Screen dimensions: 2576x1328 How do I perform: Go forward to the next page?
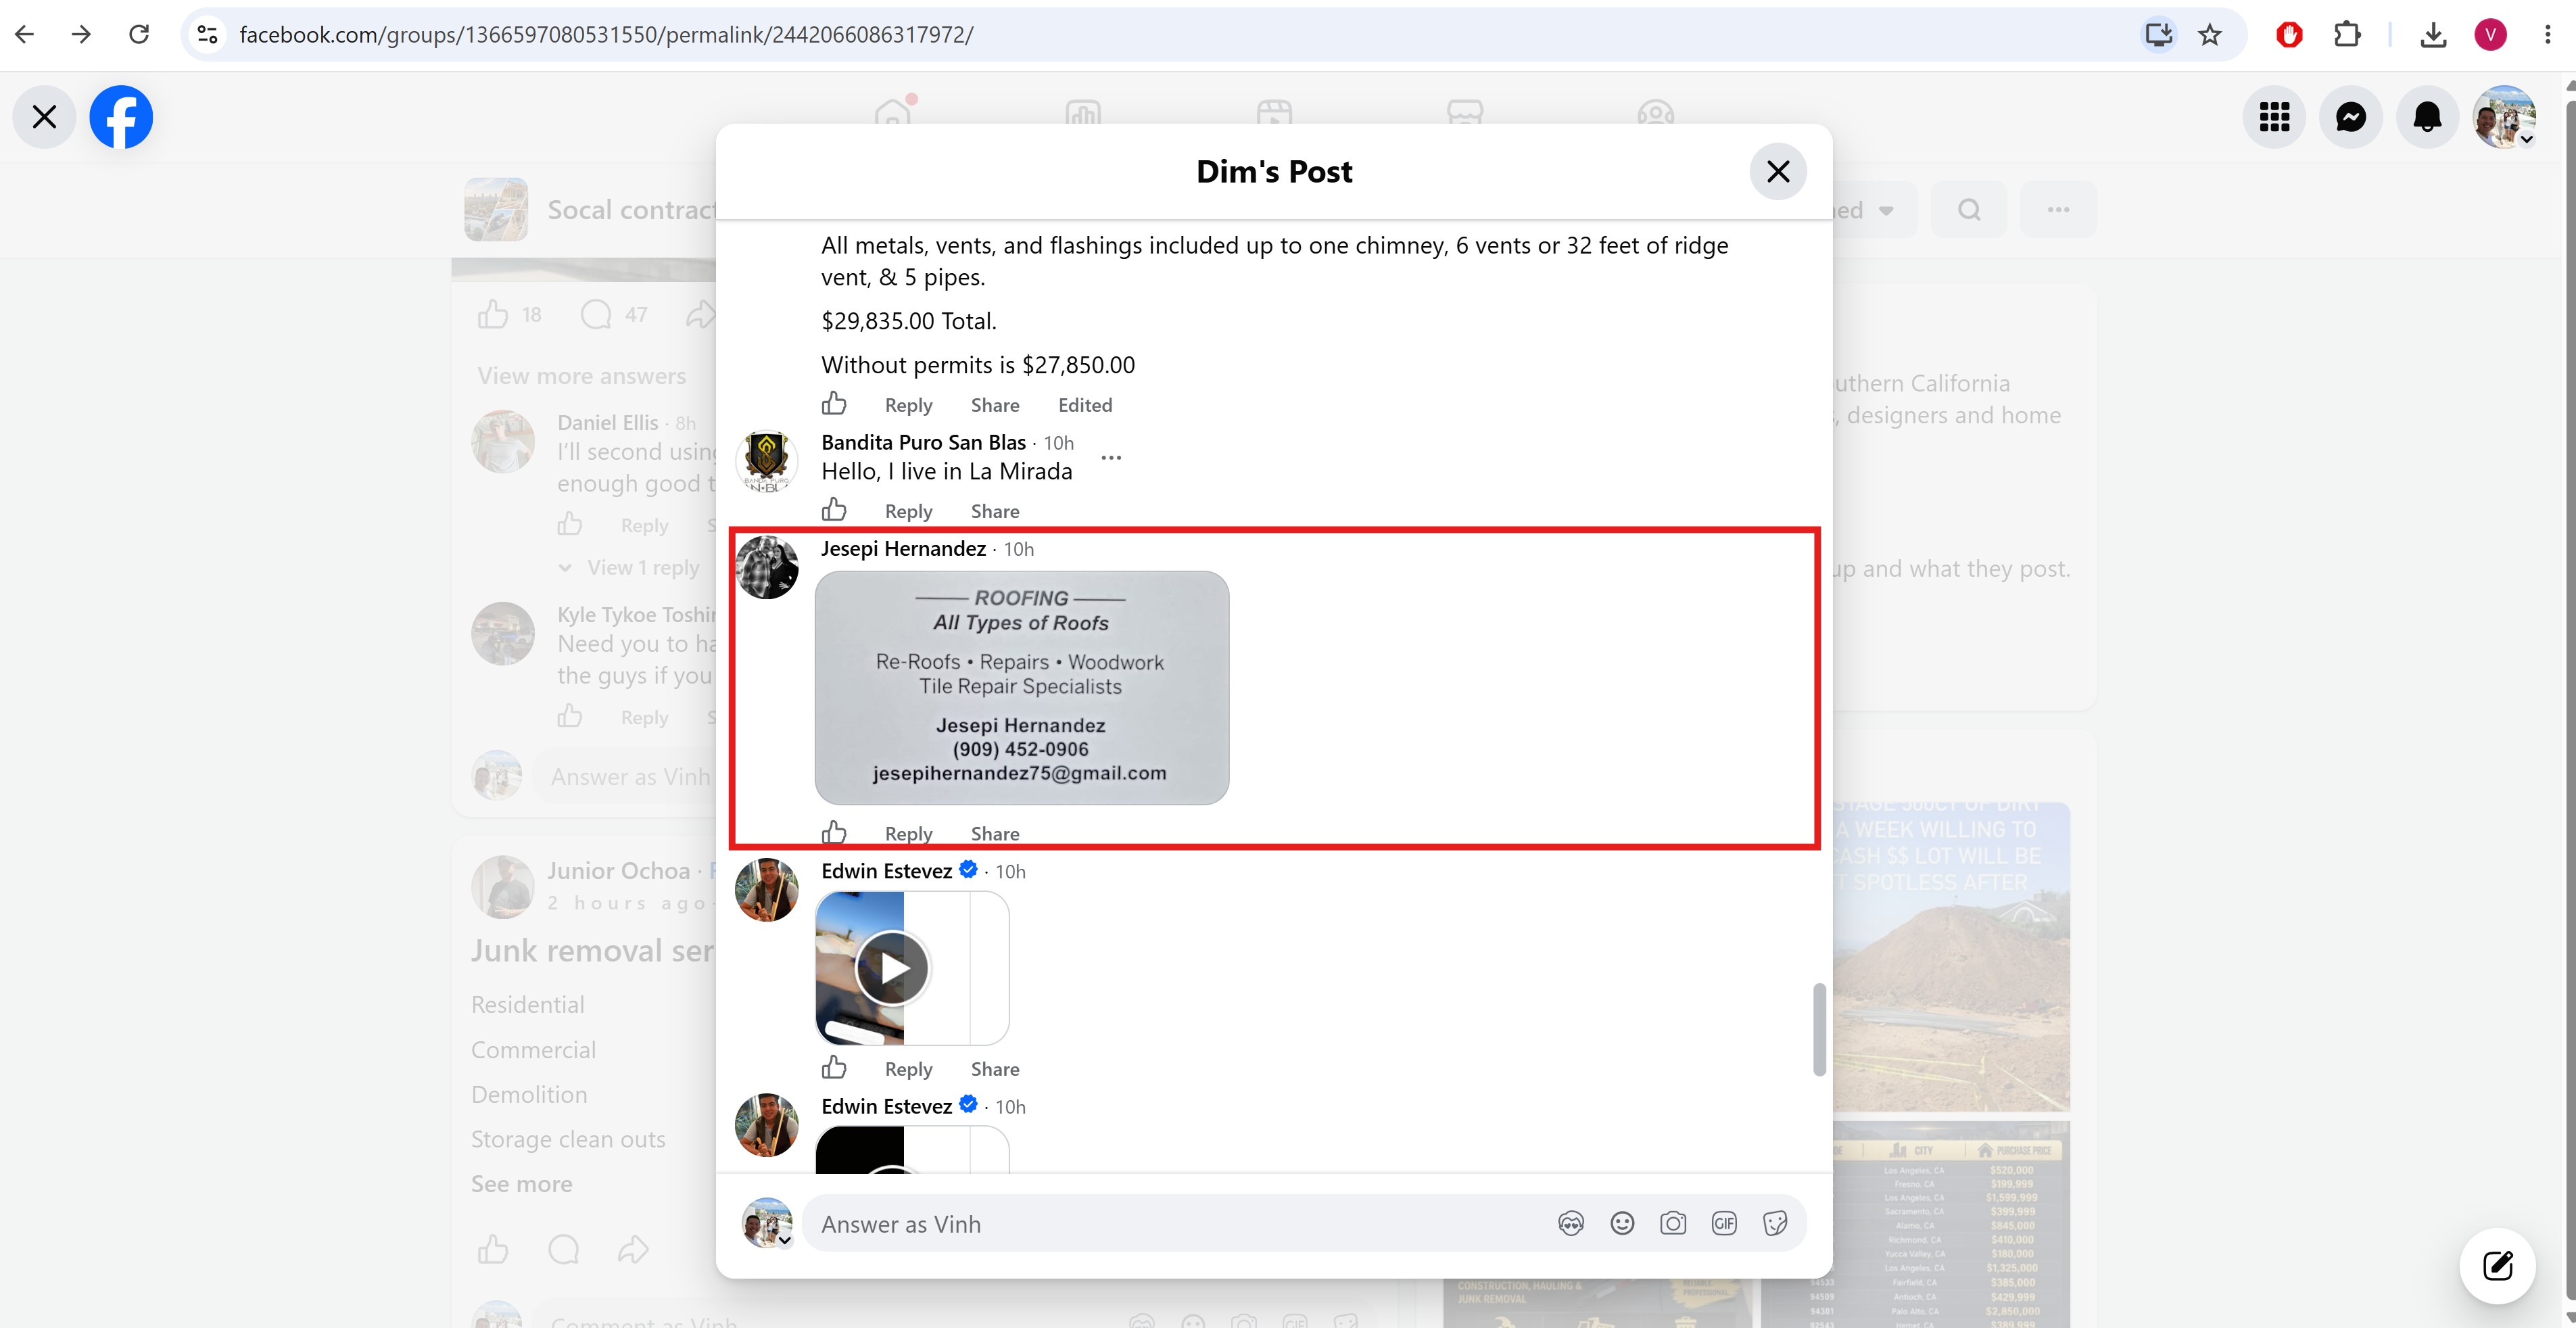tap(82, 35)
